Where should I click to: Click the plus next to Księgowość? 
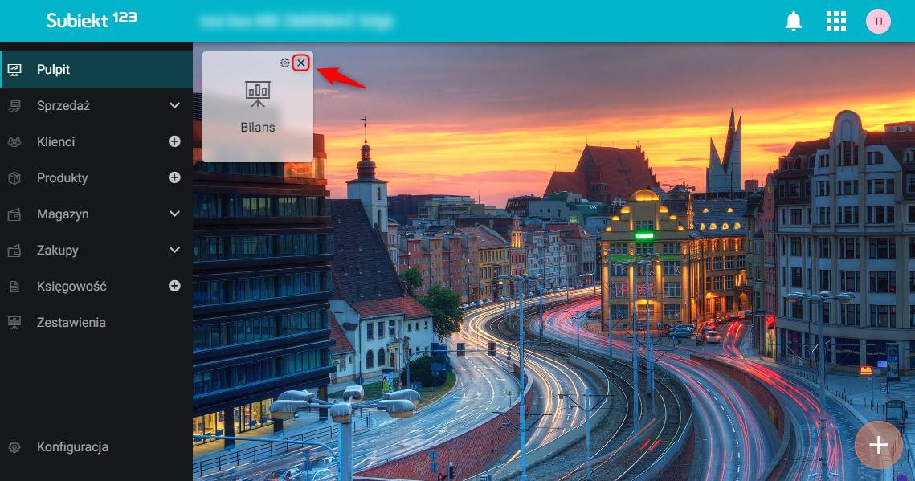(174, 286)
